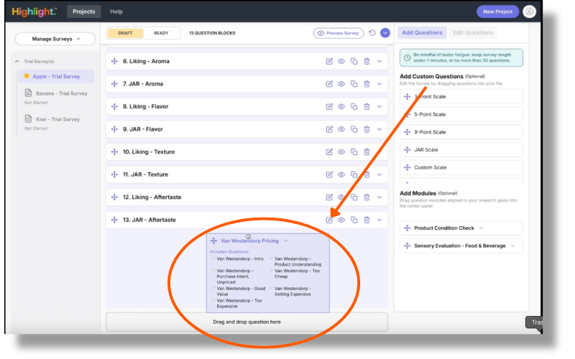The width and height of the screenshot is (575, 359).
Task: Preview the 10. Liking - Texture question
Action: (341, 151)
